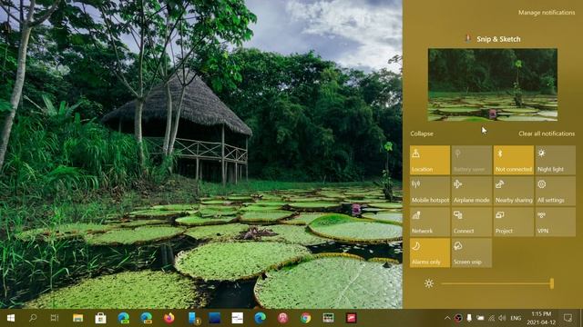Show hidden icons with tray chevron

[447, 318]
